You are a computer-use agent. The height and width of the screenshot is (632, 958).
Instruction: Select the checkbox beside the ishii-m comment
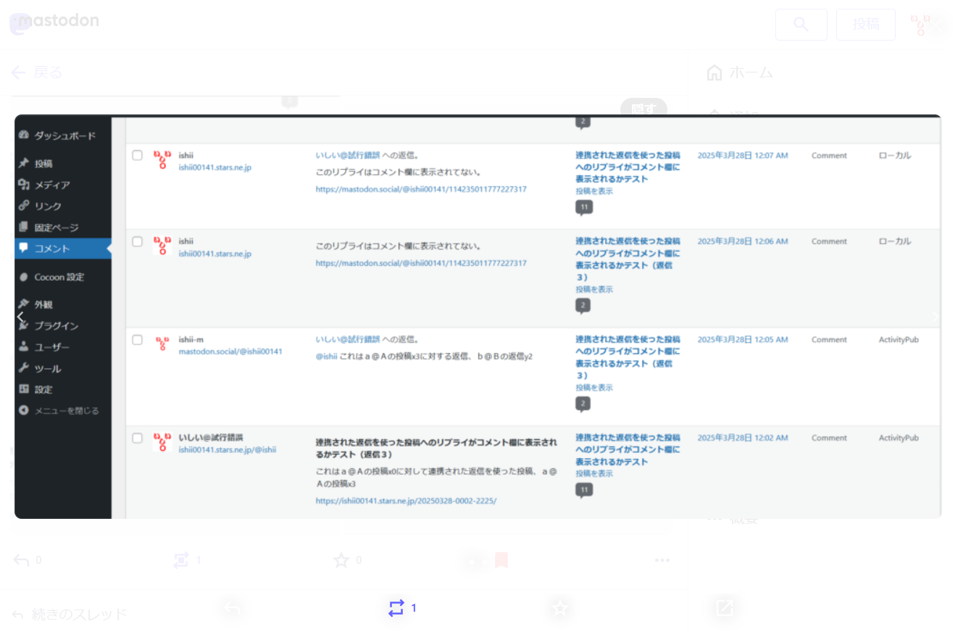[x=138, y=339]
